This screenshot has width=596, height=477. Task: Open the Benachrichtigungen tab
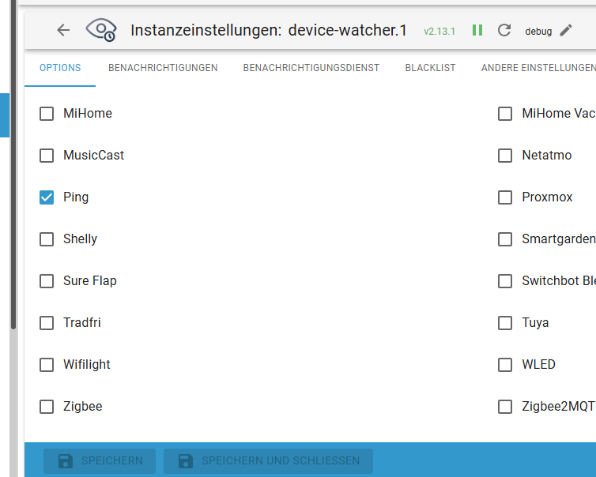click(x=163, y=68)
